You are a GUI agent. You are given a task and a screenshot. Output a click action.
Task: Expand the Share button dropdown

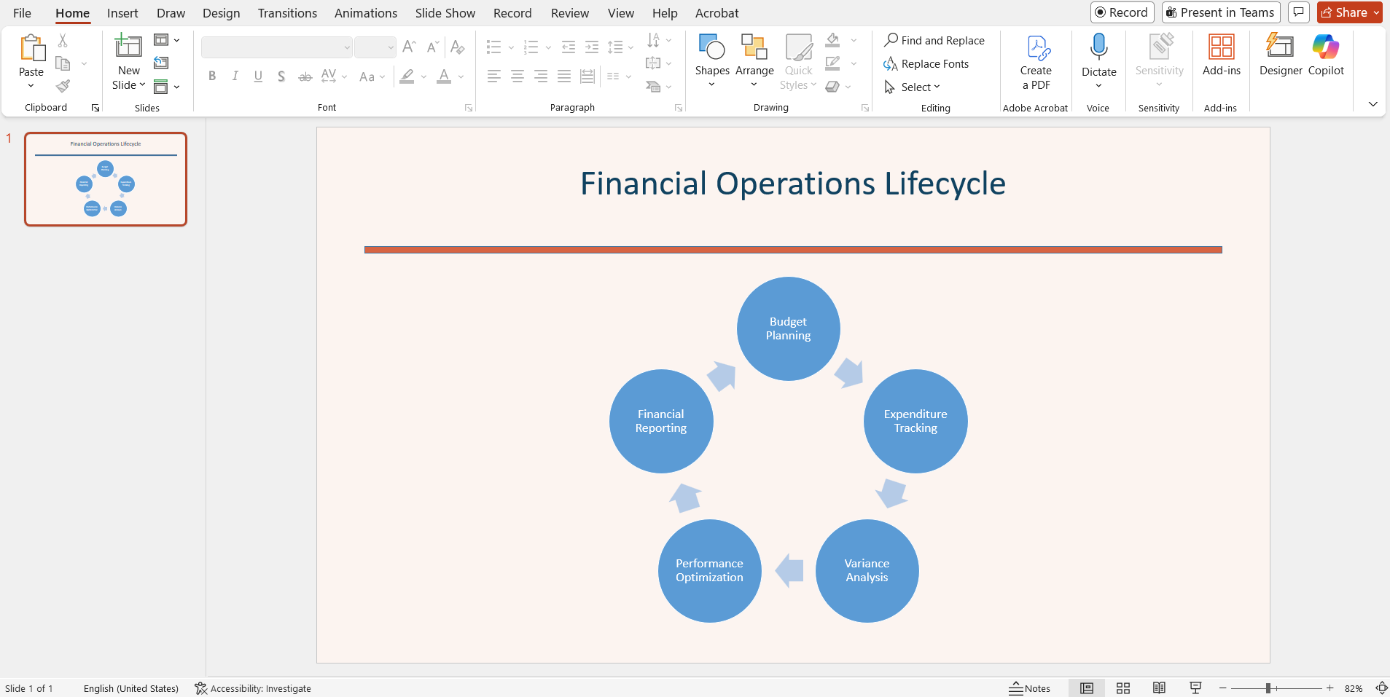coord(1376,12)
